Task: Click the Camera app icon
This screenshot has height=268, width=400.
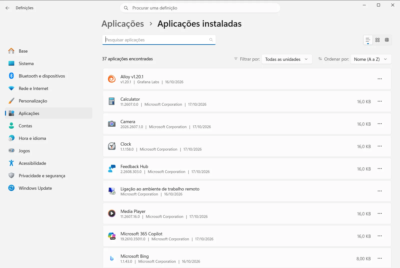Action: [112, 124]
